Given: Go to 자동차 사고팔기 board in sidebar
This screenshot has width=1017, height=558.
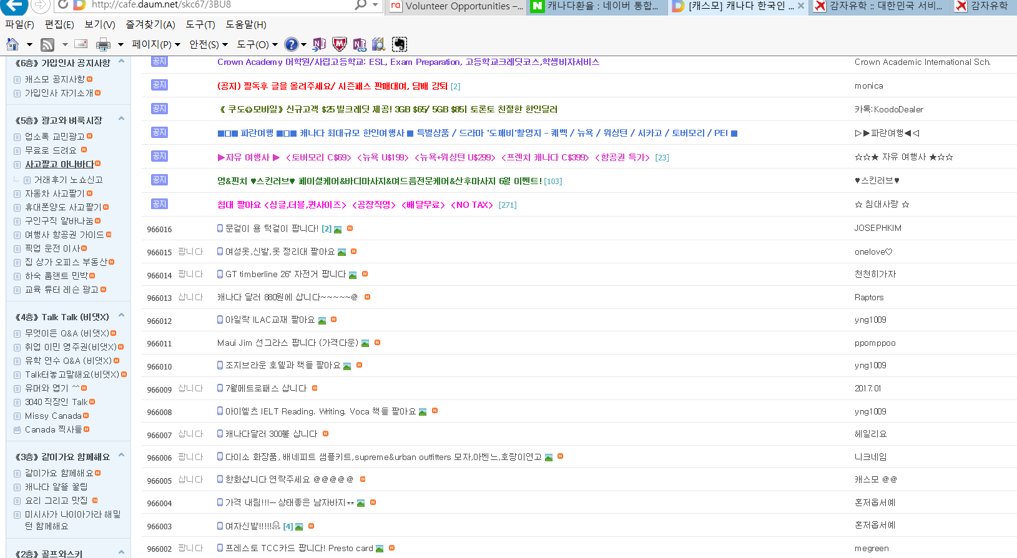Looking at the screenshot, I should pos(54,193).
